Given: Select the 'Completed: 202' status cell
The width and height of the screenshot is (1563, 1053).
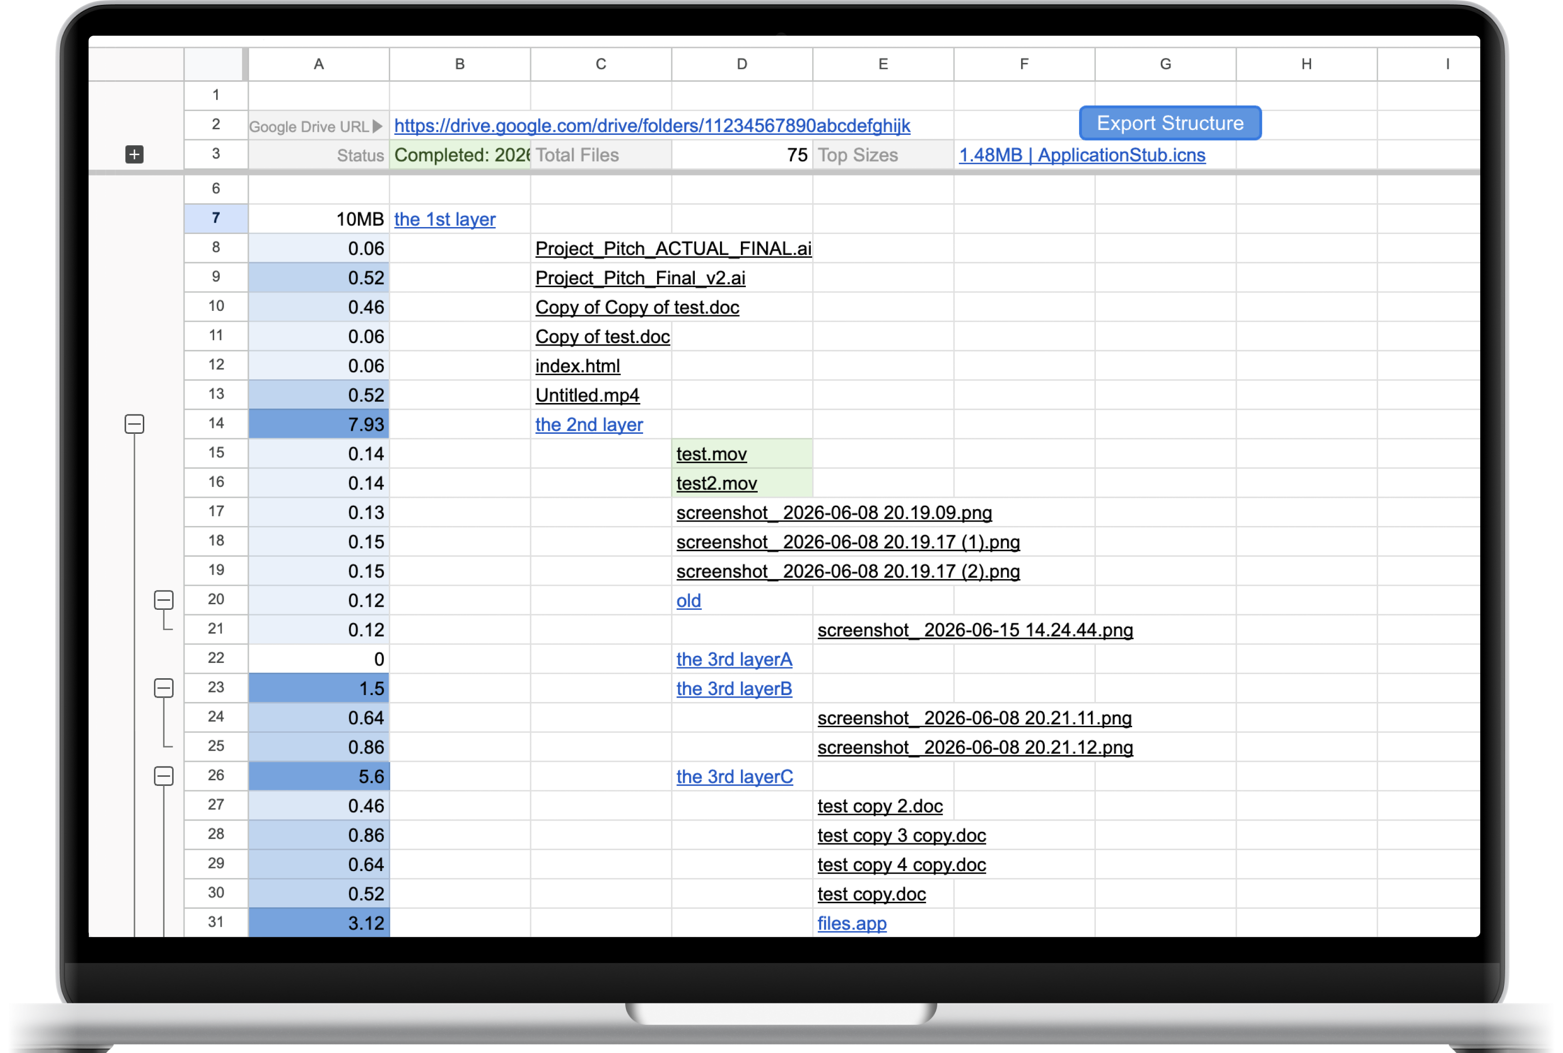Looking at the screenshot, I should [x=460, y=155].
